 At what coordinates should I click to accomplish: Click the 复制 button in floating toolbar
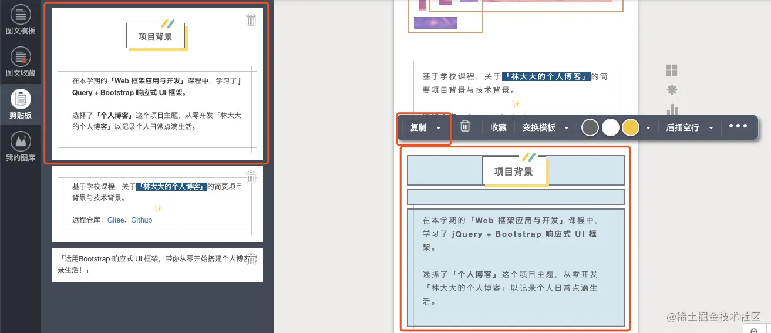click(x=418, y=127)
